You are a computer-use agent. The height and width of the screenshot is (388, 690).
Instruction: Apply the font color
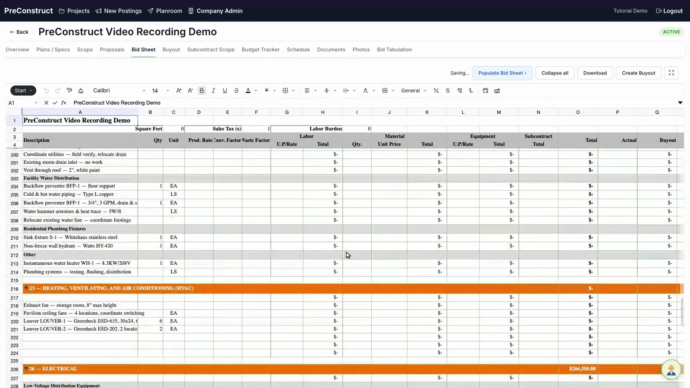(x=248, y=91)
